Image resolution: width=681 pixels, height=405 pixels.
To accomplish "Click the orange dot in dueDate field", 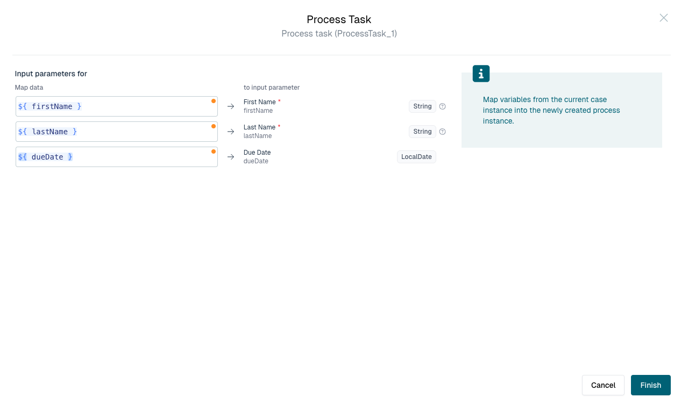I will click(x=214, y=151).
